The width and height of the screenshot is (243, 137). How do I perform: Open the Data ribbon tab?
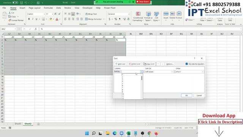pos(58,8)
